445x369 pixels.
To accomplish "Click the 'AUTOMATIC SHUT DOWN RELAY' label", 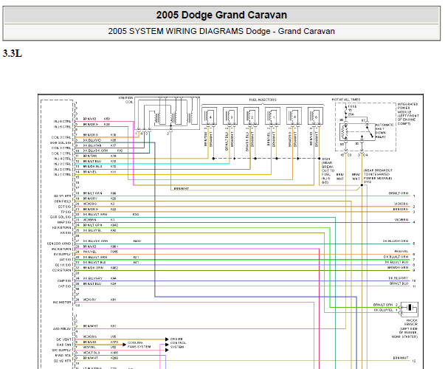I will (x=384, y=131).
